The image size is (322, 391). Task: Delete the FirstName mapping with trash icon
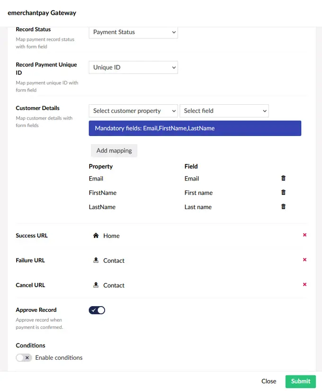[x=283, y=192]
